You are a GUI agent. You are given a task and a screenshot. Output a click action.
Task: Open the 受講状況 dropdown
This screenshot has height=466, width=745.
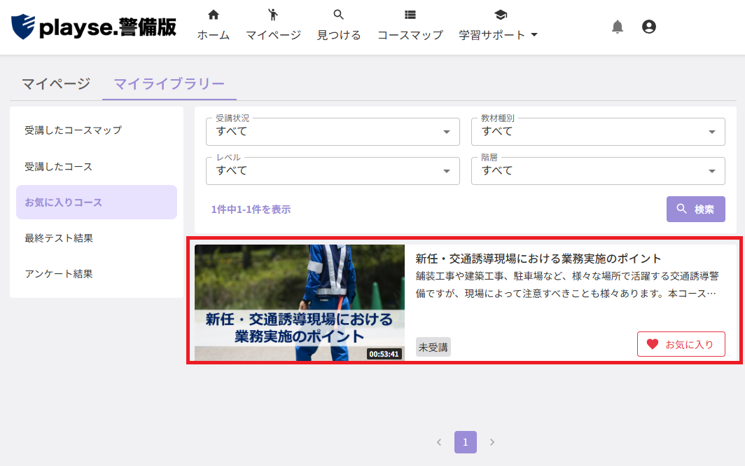click(x=333, y=132)
